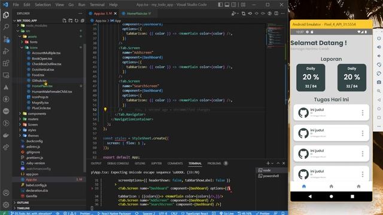Open Github.tsx in file explorer
The height and width of the screenshot is (215, 383).
[x=39, y=81]
